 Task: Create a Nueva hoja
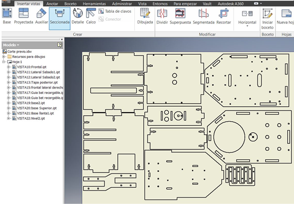pyautogui.click(x=285, y=16)
